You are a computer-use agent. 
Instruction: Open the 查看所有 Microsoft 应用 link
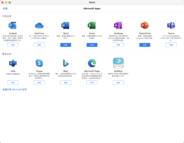[x=14, y=90]
